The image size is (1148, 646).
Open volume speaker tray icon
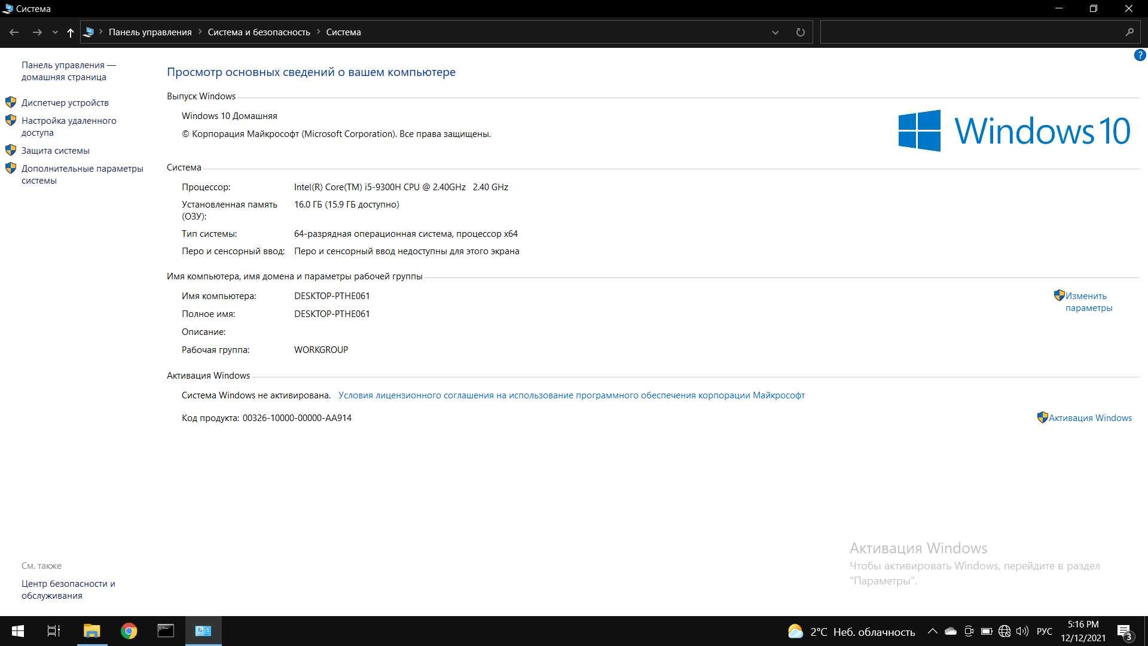[1022, 631]
